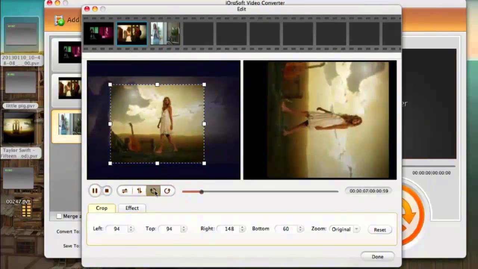The width and height of the screenshot is (478, 269).
Task: Stop the video preview
Action: (106, 191)
